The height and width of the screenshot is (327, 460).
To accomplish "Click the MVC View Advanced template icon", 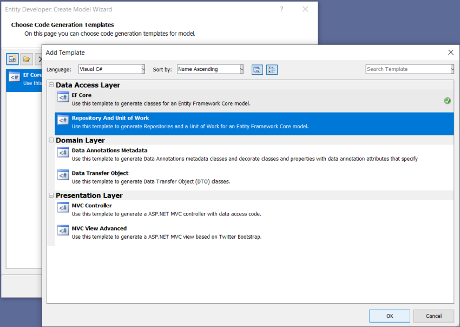I will [x=63, y=231].
